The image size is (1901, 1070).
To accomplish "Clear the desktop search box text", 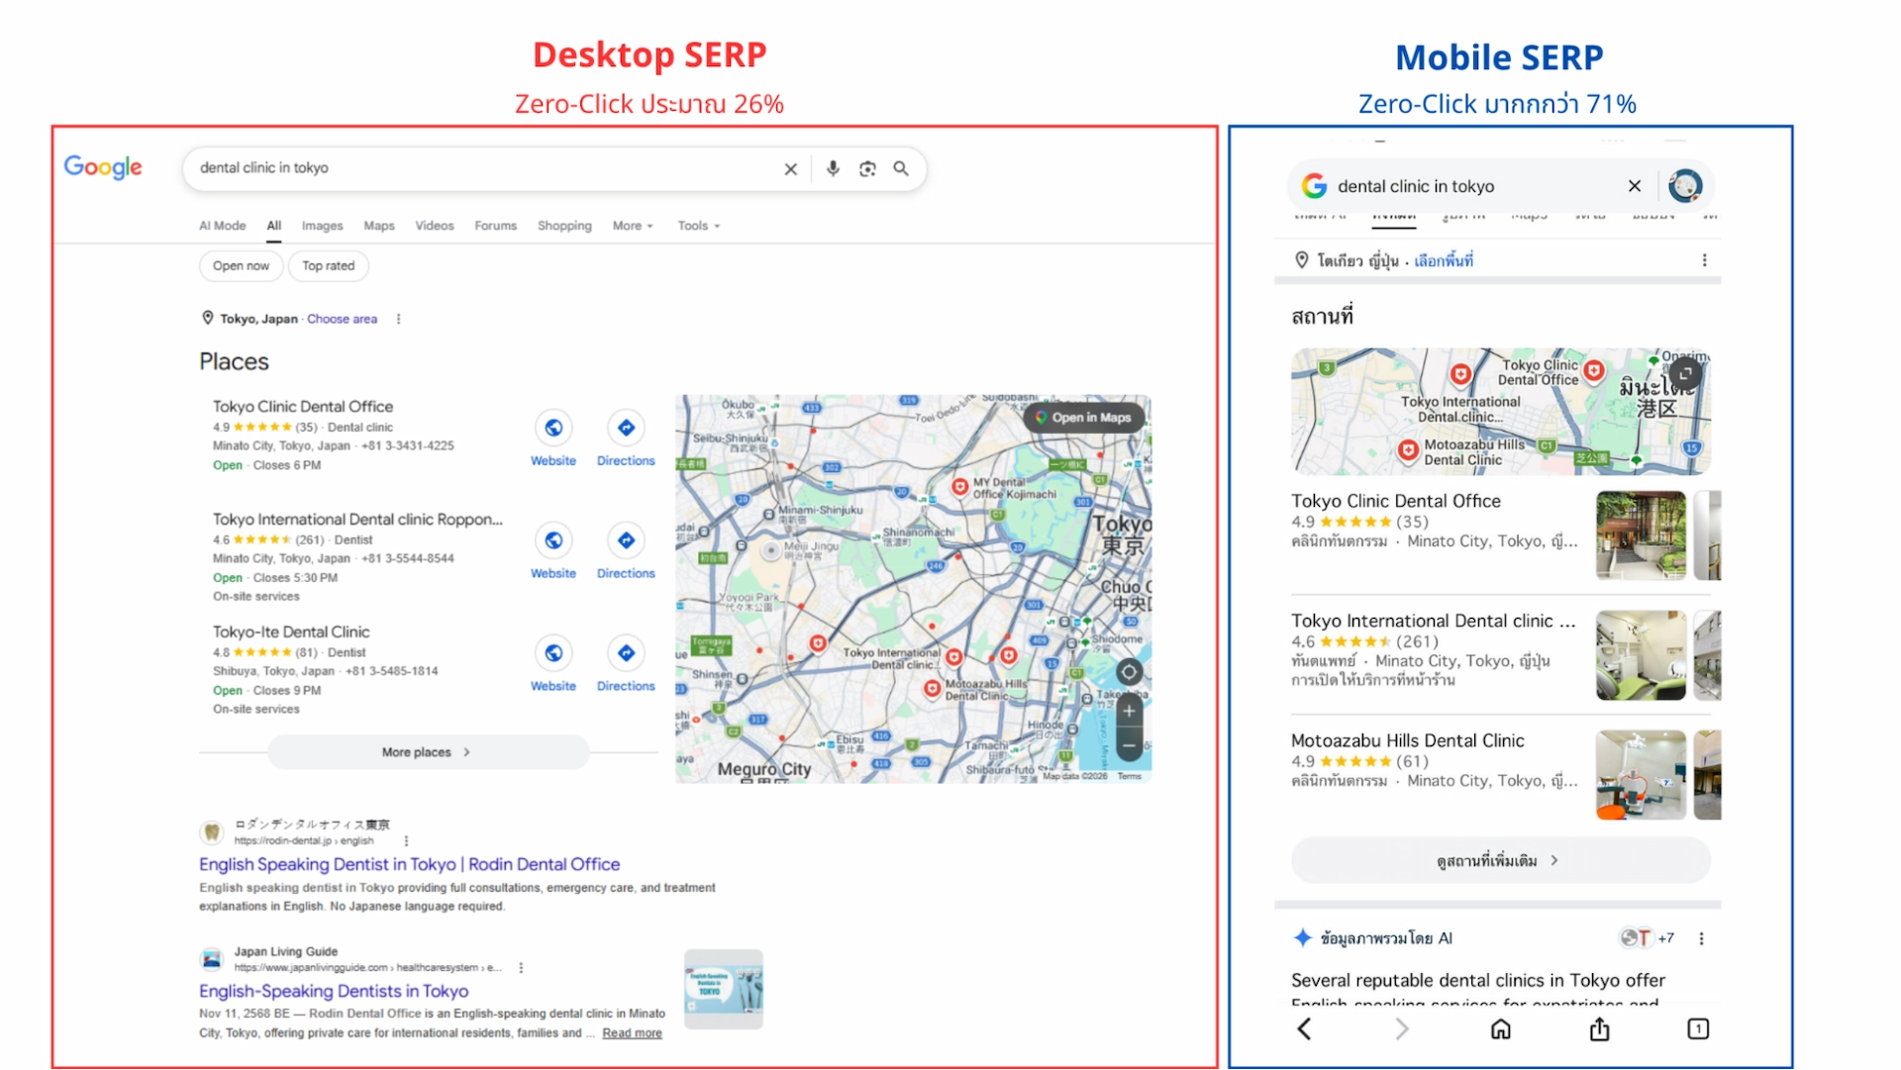I will click(x=790, y=169).
